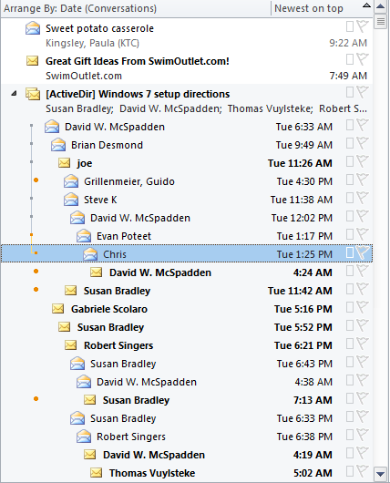Viewport: 390px width, 483px height.
Task: Flag the Windows 7 setup directions conversation
Action: pos(363,92)
